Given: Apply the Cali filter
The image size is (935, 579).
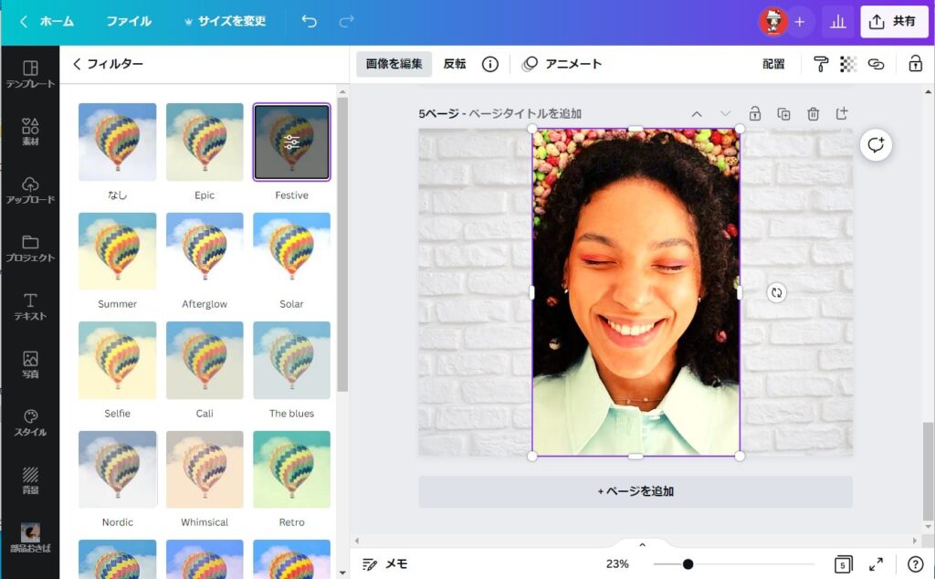Looking at the screenshot, I should [x=205, y=360].
